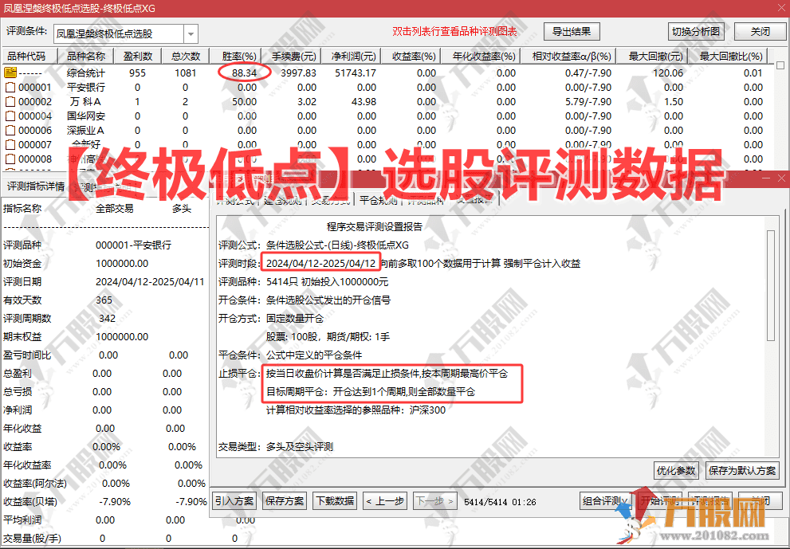Select the 国华网安 row name
The height and width of the screenshot is (549, 790).
click(85, 116)
